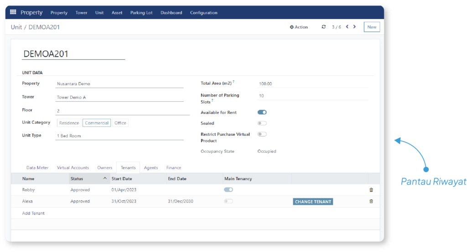Delete Alexa tenant row trash icon
Screen dimensions: 467x252
point(371,201)
